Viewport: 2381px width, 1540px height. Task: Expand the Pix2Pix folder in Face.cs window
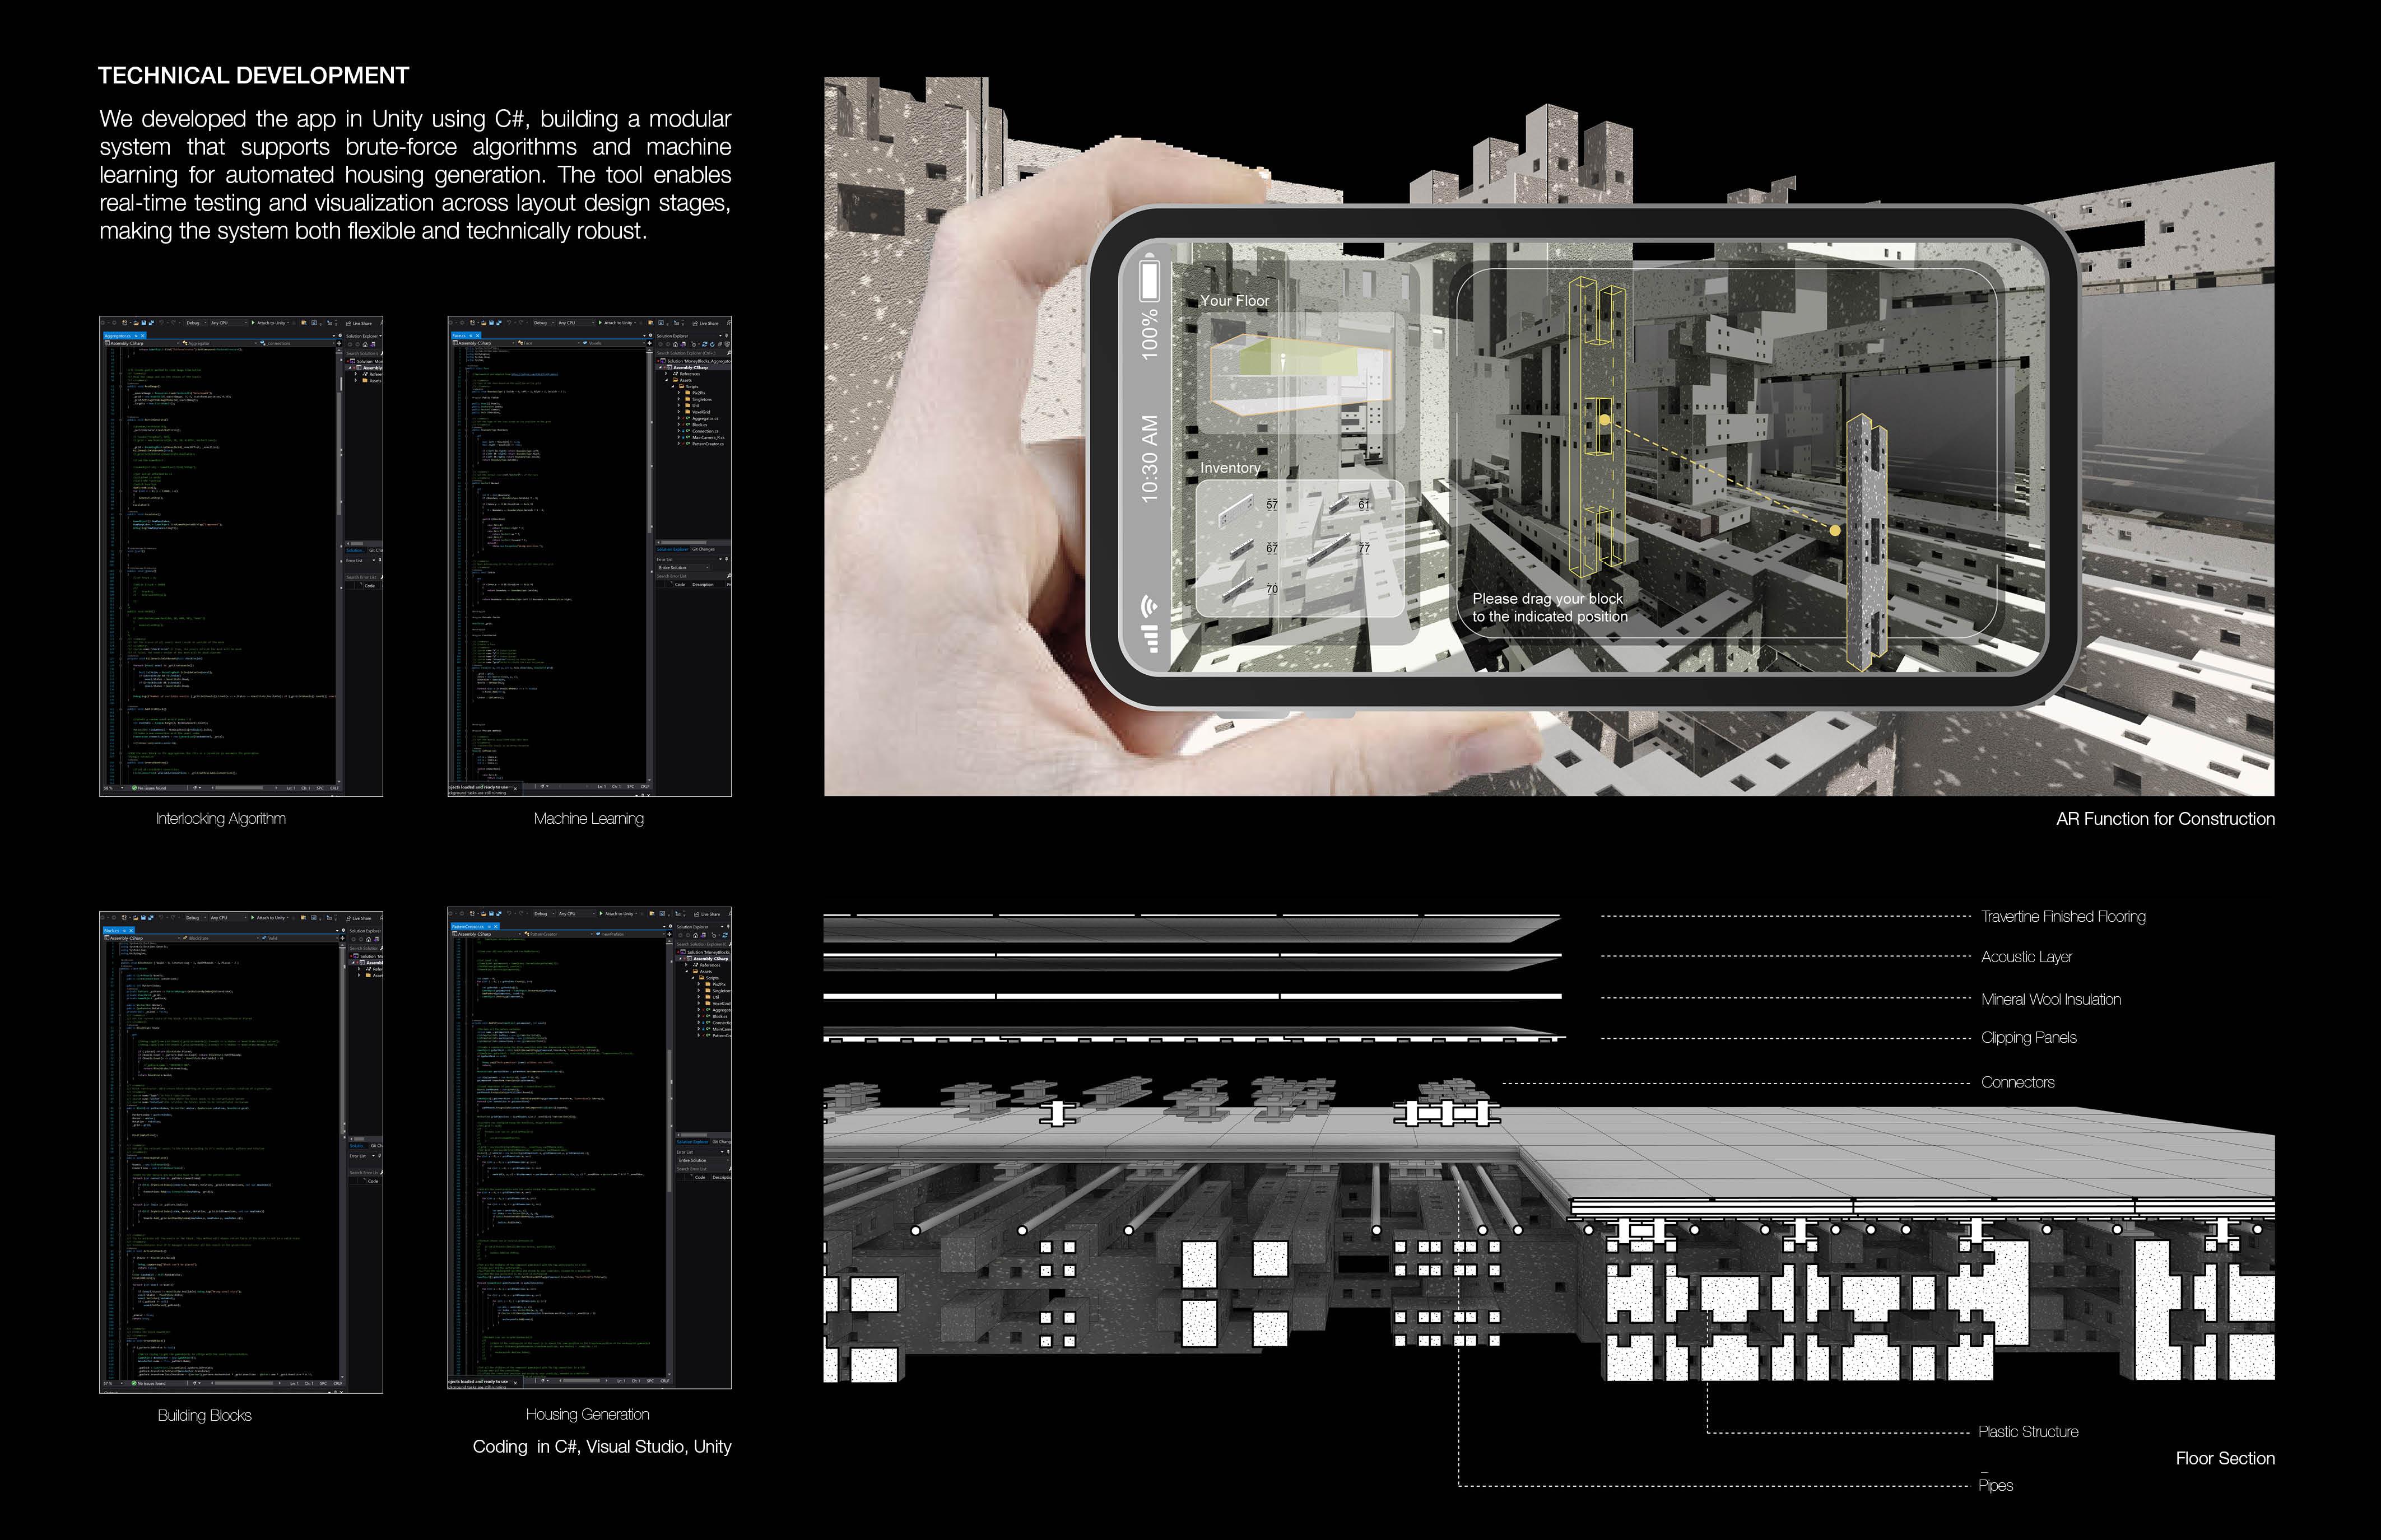(x=679, y=393)
